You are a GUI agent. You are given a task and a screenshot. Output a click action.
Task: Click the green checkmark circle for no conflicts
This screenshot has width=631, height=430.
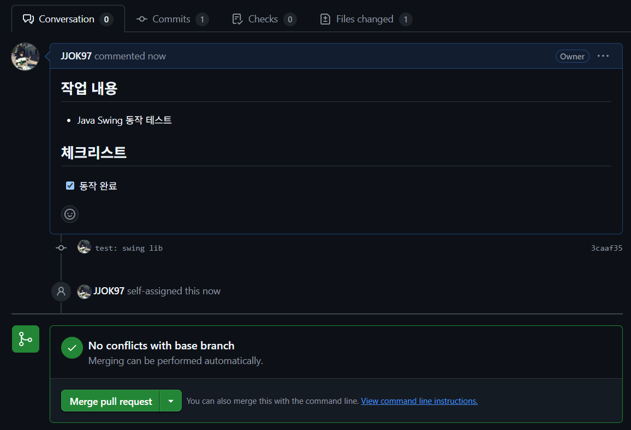[x=72, y=348]
